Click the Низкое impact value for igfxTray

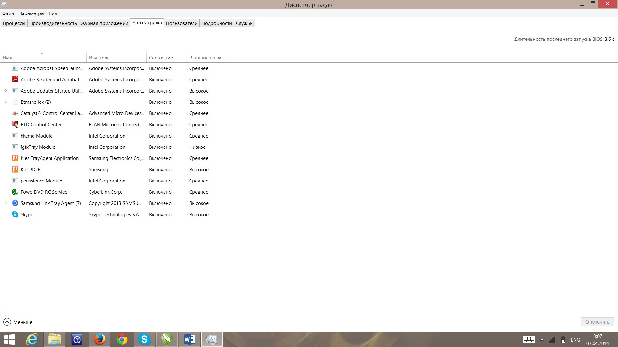tap(197, 147)
